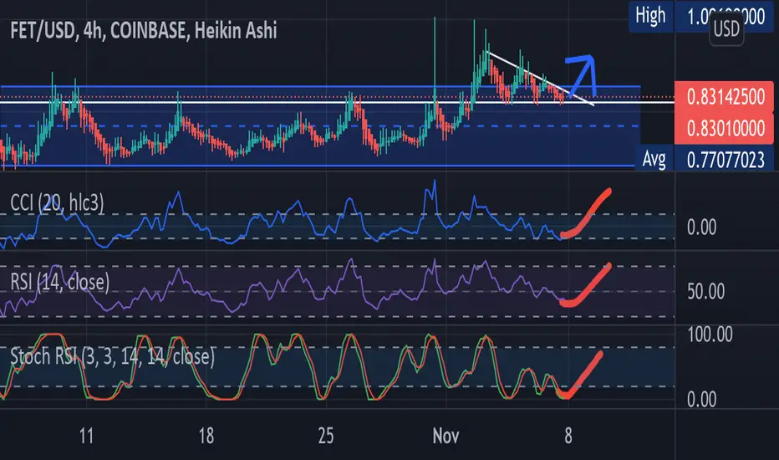Screen dimensions: 779x460
Task: Open the USD currency selector
Action: click(x=726, y=28)
